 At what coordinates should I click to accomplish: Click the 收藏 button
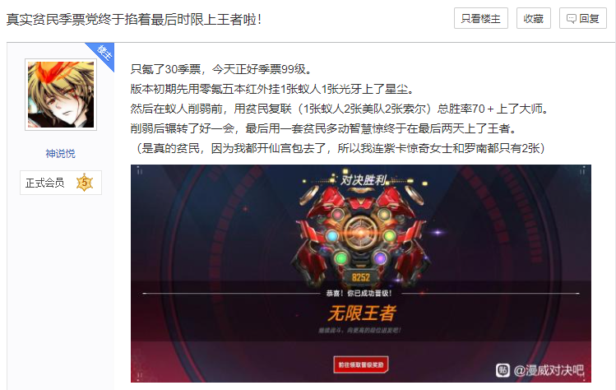tap(533, 18)
